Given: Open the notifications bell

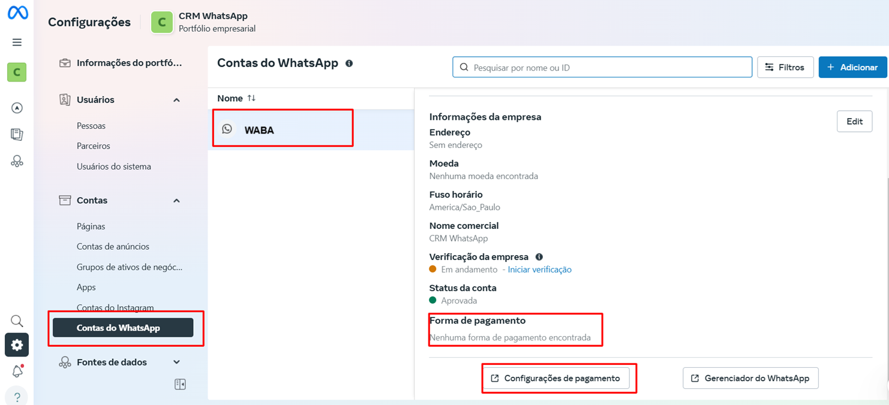Looking at the screenshot, I should (x=17, y=370).
